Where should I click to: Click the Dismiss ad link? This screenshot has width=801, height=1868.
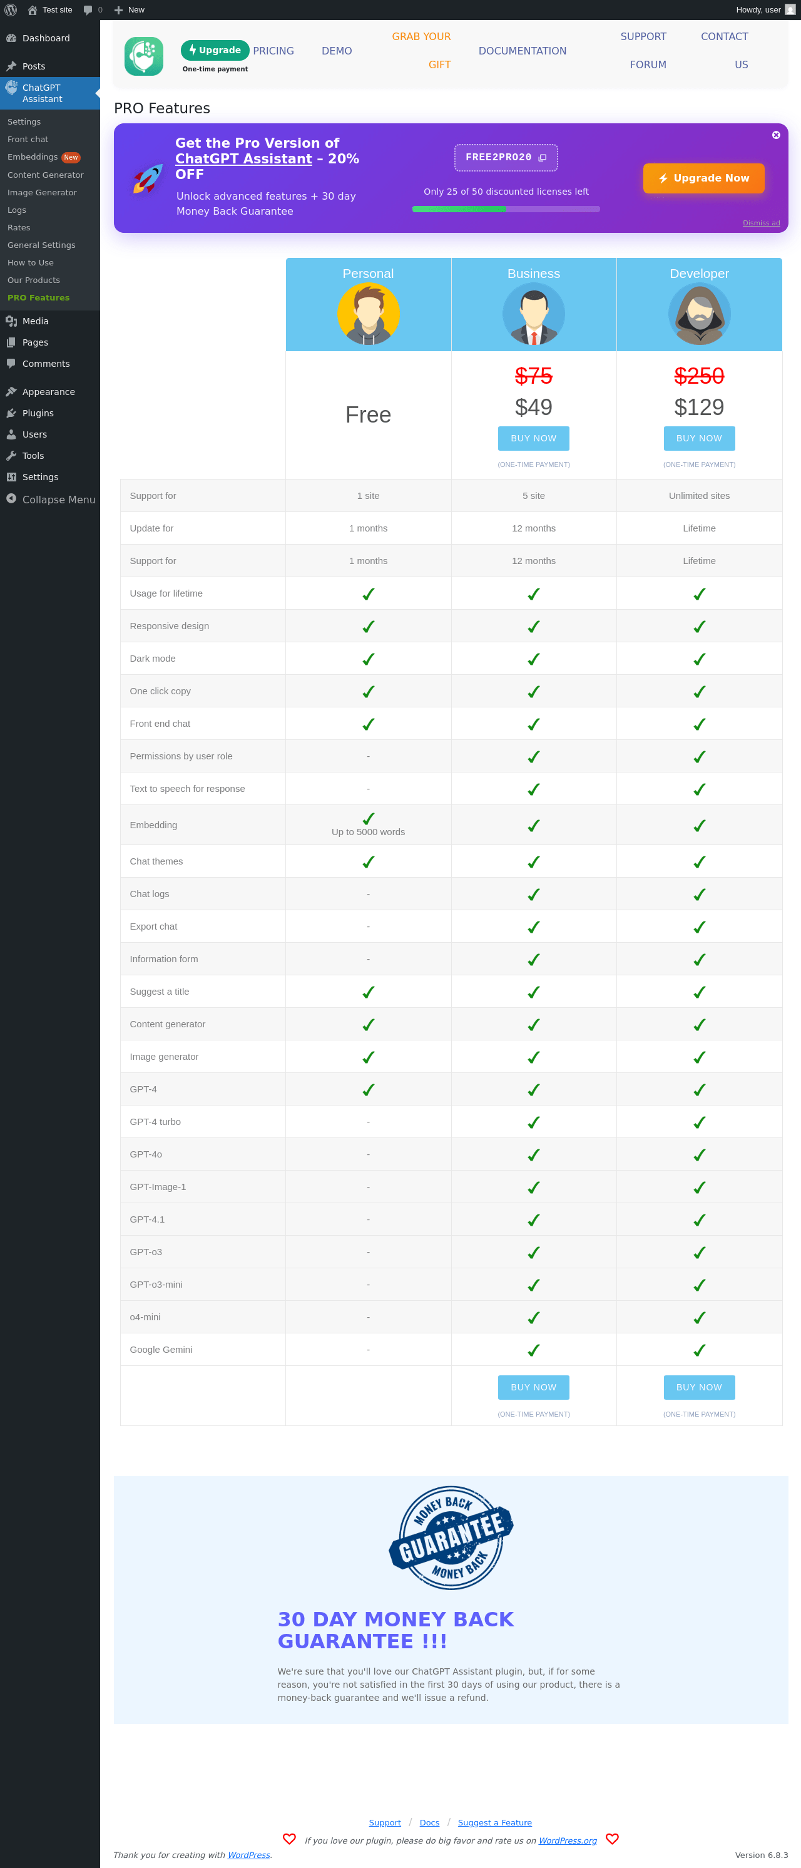pos(760,223)
